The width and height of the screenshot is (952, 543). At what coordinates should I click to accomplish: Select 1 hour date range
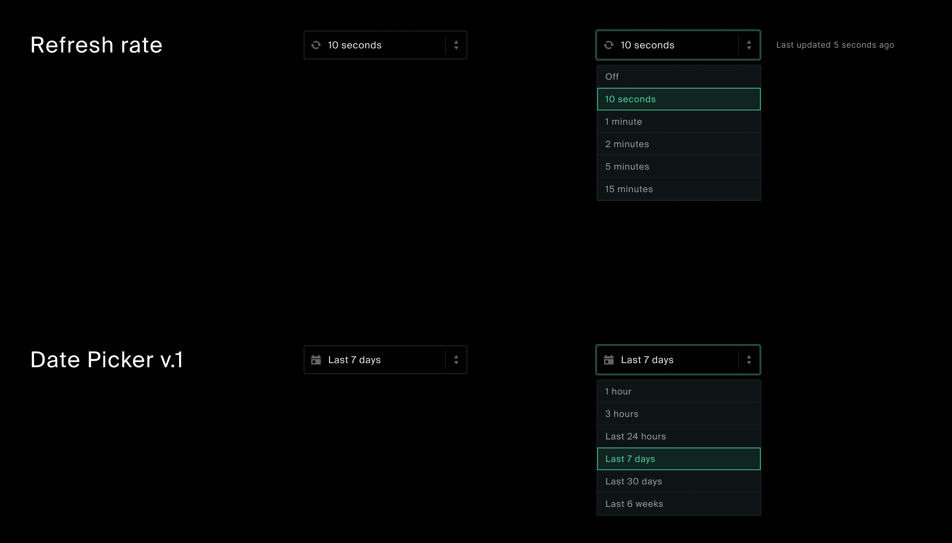(678, 392)
